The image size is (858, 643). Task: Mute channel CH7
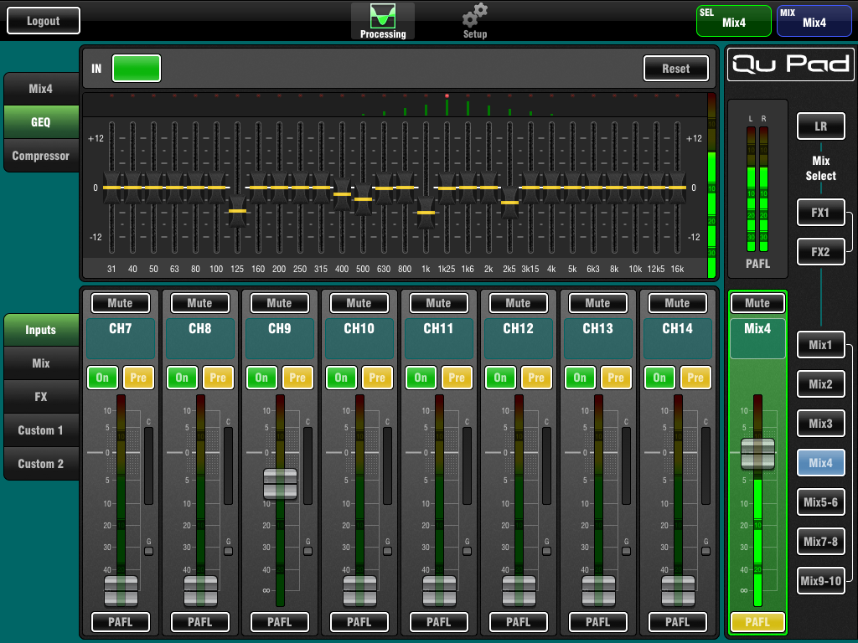tap(121, 303)
